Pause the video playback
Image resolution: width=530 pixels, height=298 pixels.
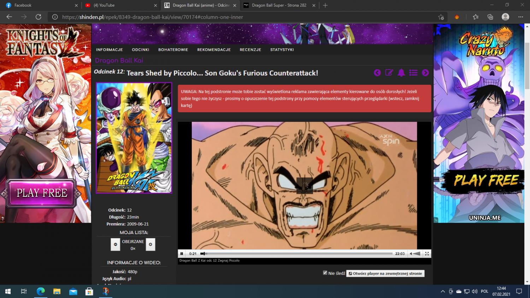tap(182, 254)
